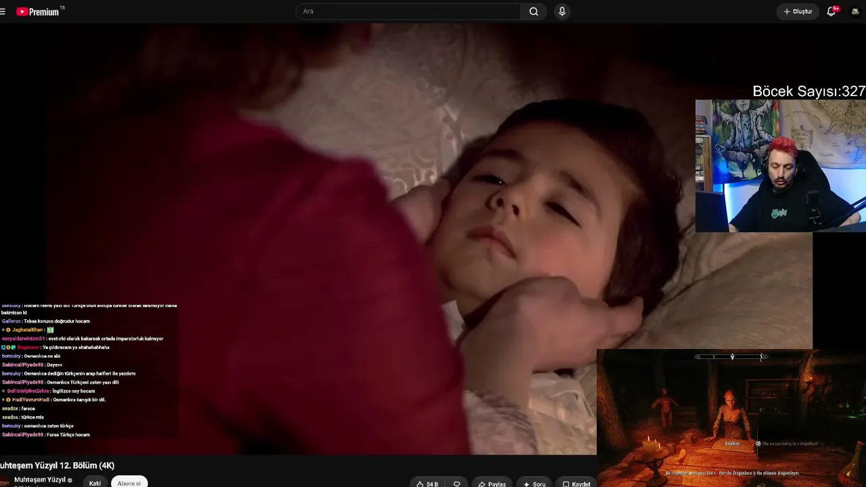Click chat message "İngilizce ney hocam"

click(x=73, y=391)
